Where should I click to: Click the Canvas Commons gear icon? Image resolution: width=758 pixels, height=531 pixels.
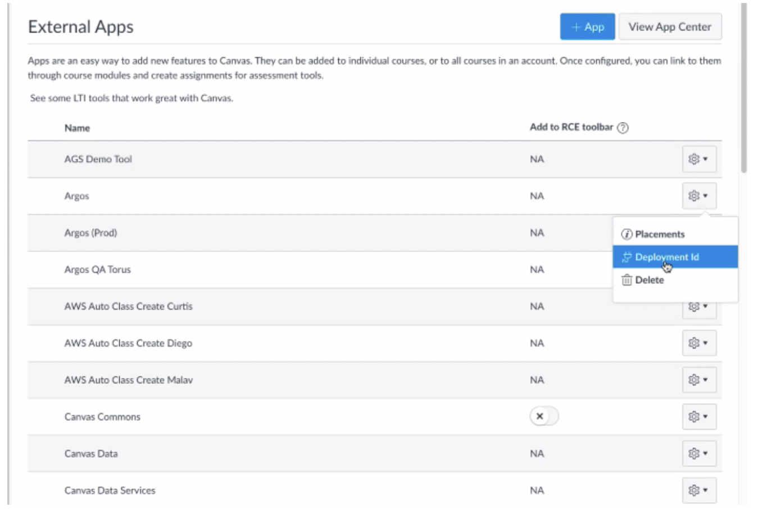tap(694, 417)
